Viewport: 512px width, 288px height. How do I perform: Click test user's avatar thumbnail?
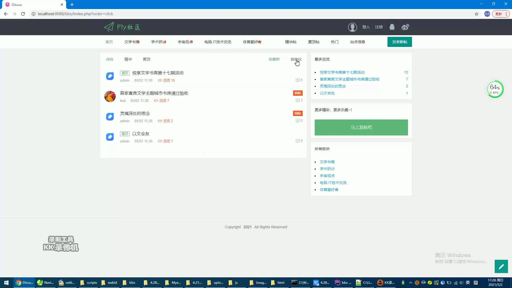coord(110,96)
